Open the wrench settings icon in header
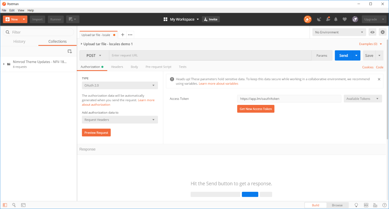Screen dimensions: 389x209 (x=328, y=19)
